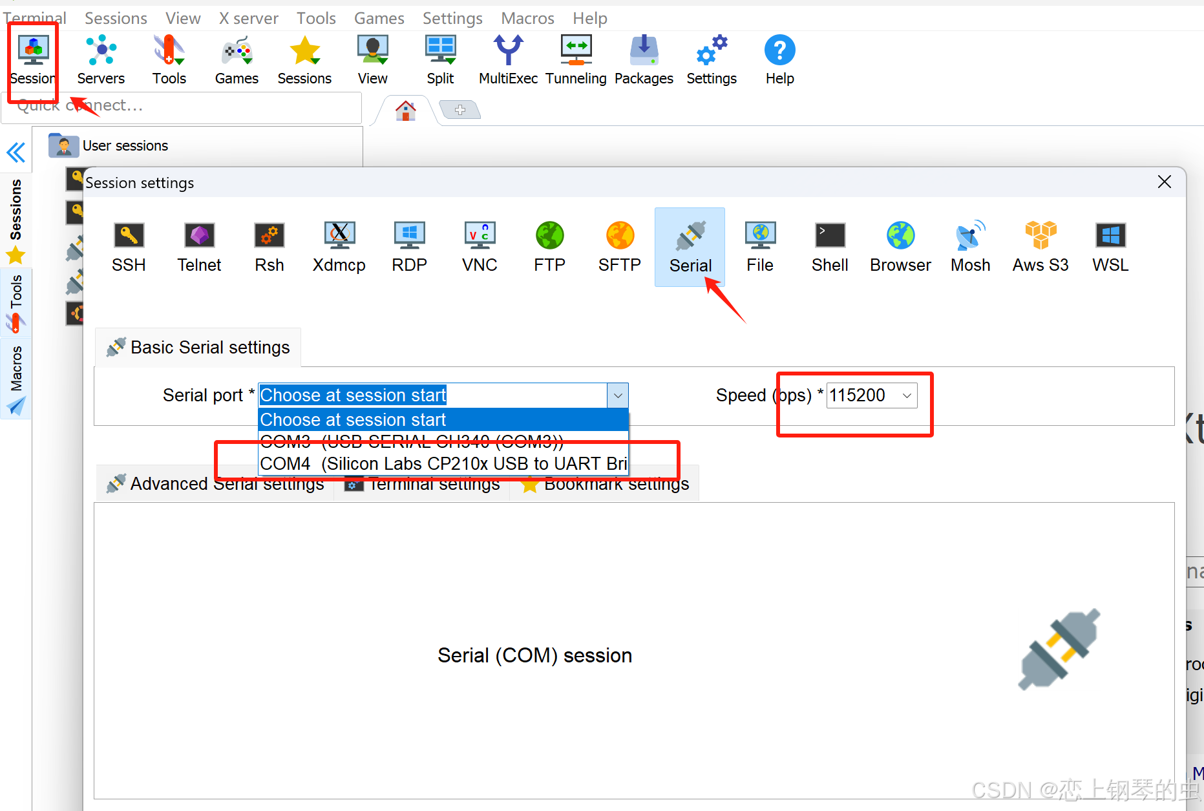
Task: Select the Mosh session type
Action: (971, 247)
